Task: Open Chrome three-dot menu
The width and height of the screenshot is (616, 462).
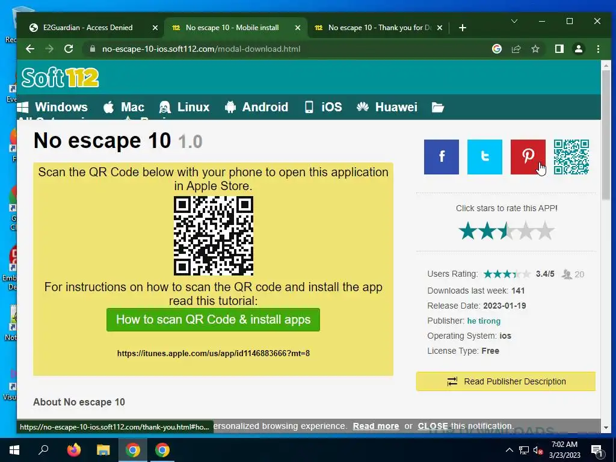Action: point(598,49)
